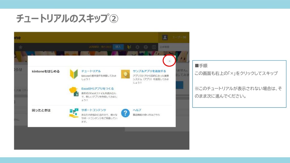Click the user avatar icon in header
Screen dimensions: 290x163
[x=165, y=37]
